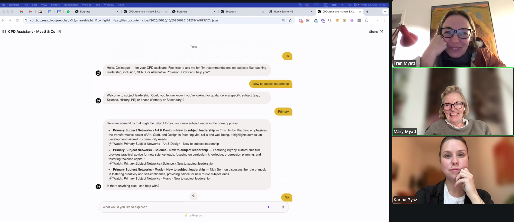View site information in address bar
This screenshot has height=222, width=514.
[26, 20]
